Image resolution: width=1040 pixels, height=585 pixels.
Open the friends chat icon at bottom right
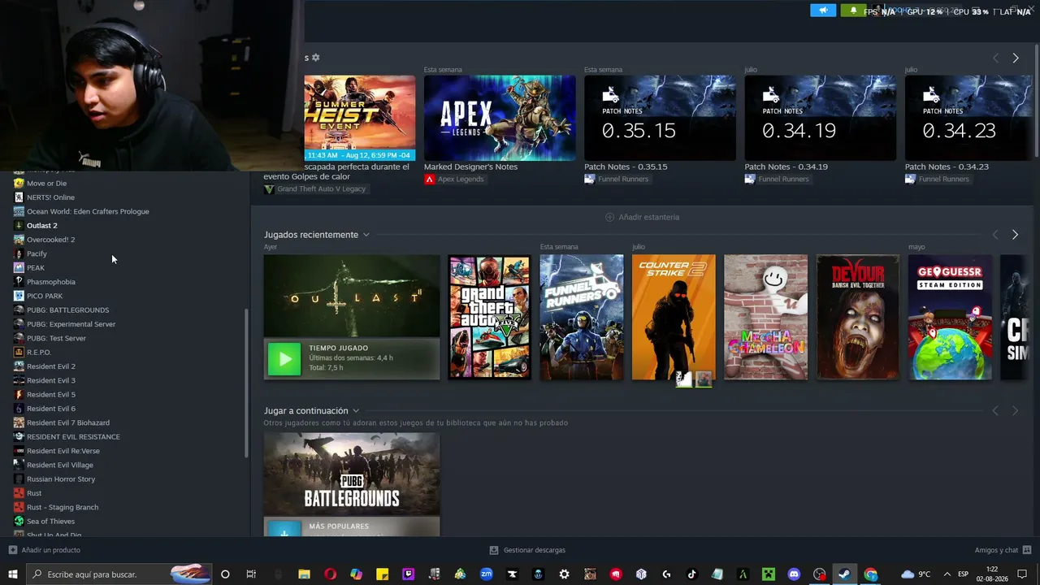click(1027, 550)
